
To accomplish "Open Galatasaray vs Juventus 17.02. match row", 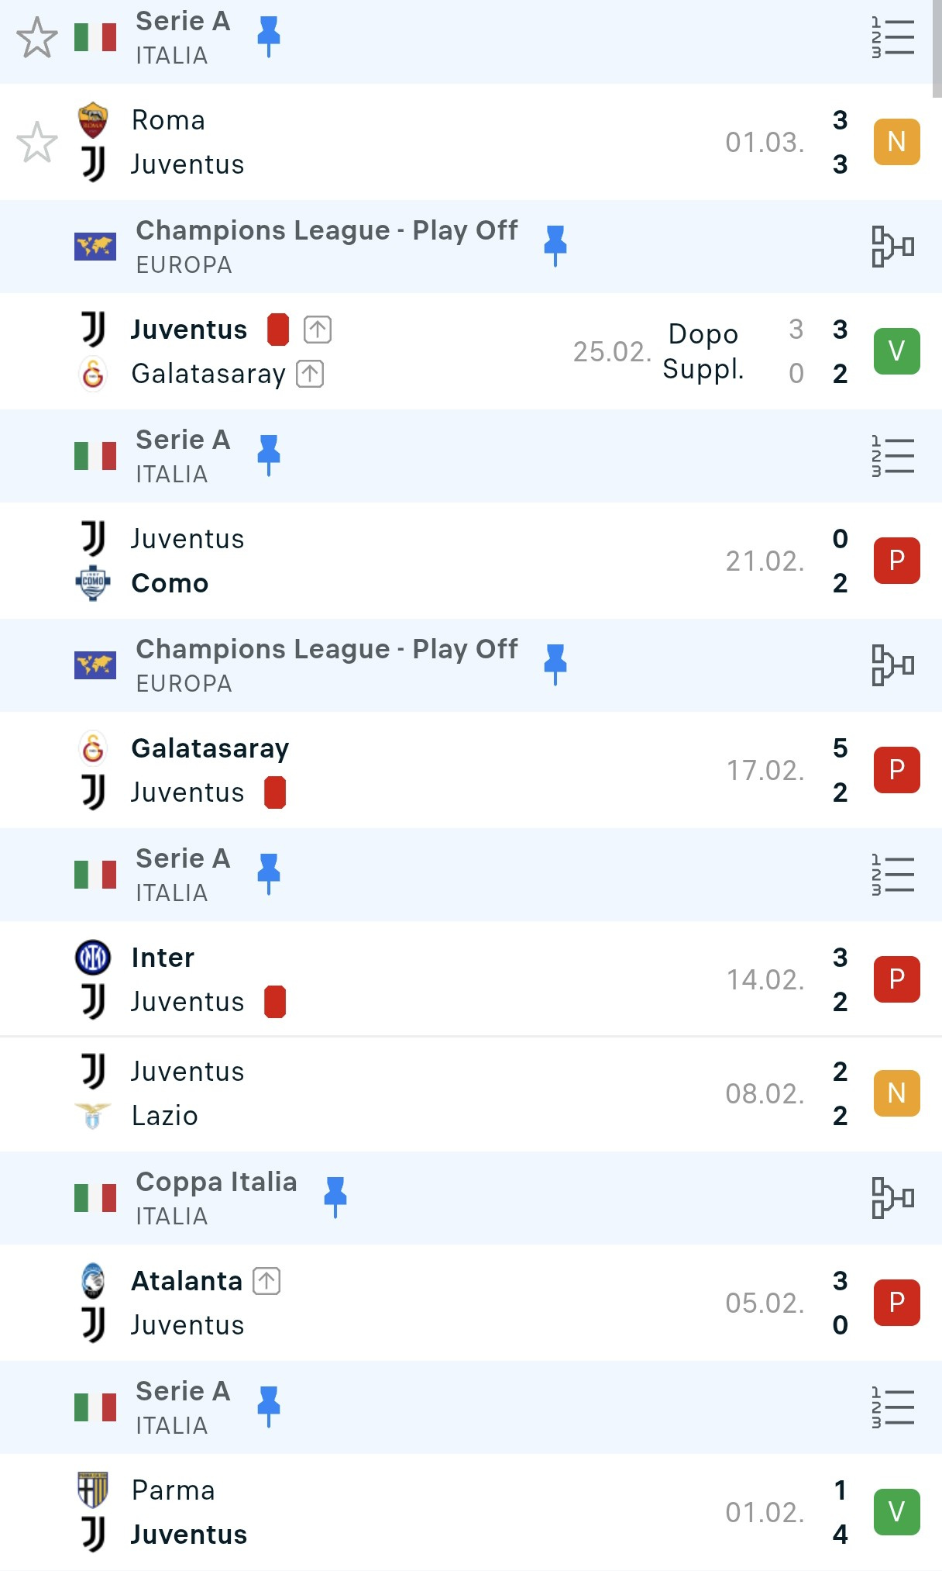I will (465, 770).
